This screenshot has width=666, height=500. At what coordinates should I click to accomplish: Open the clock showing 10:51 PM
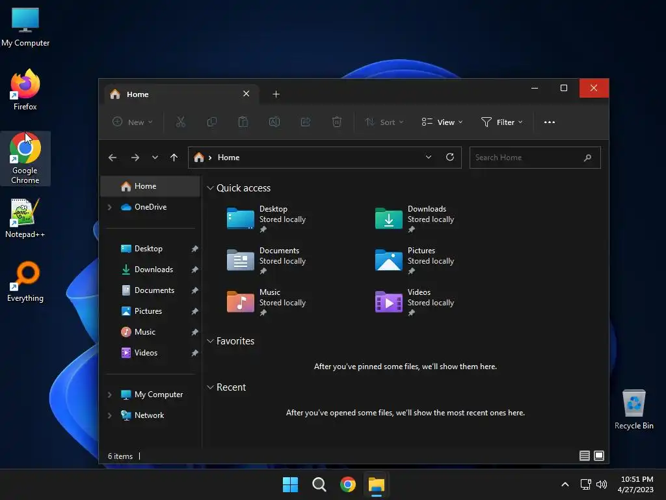click(636, 484)
